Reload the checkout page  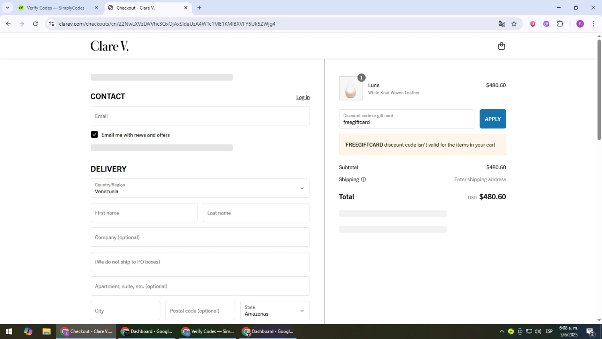pyautogui.click(x=35, y=24)
